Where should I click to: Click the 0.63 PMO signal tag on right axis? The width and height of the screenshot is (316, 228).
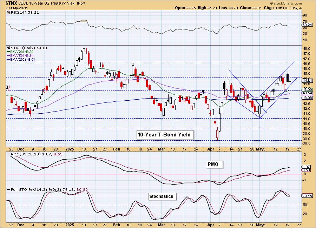306,170
